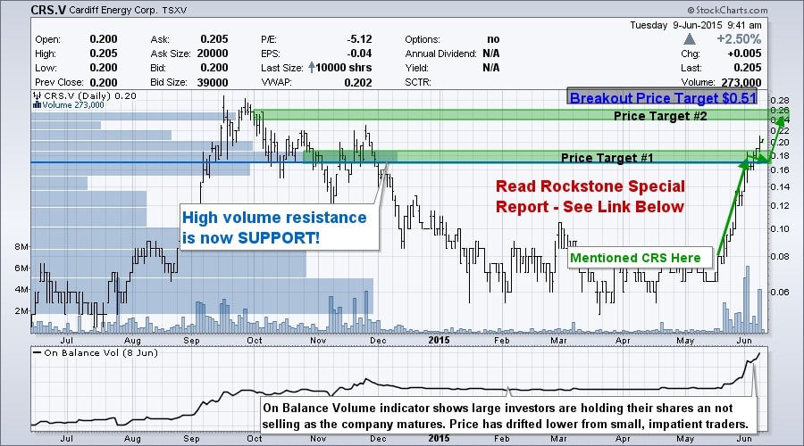Click the 8M volume axis label
The height and width of the screenshot is (446, 804).
[x=22, y=246]
